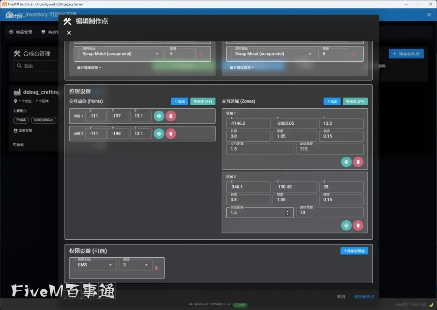
Task: Click the teal locate icon in 区域 1
Action: click(346, 162)
